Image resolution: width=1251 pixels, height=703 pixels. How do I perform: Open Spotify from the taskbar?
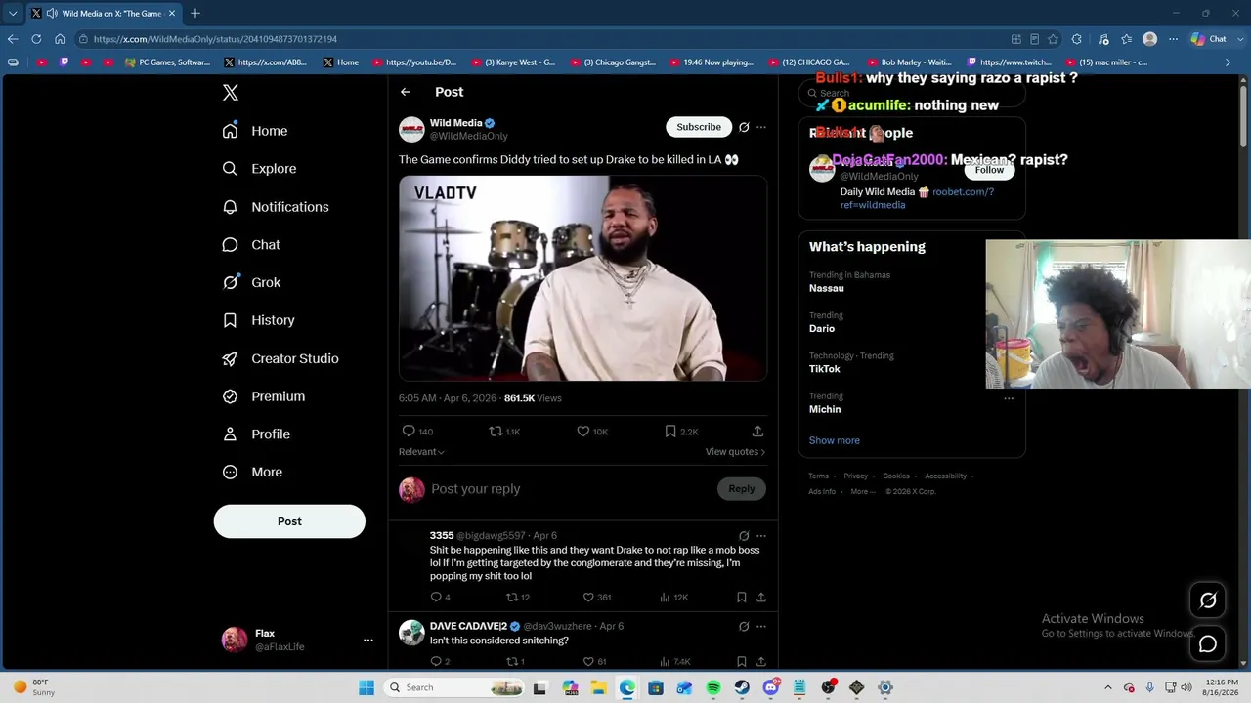(713, 687)
